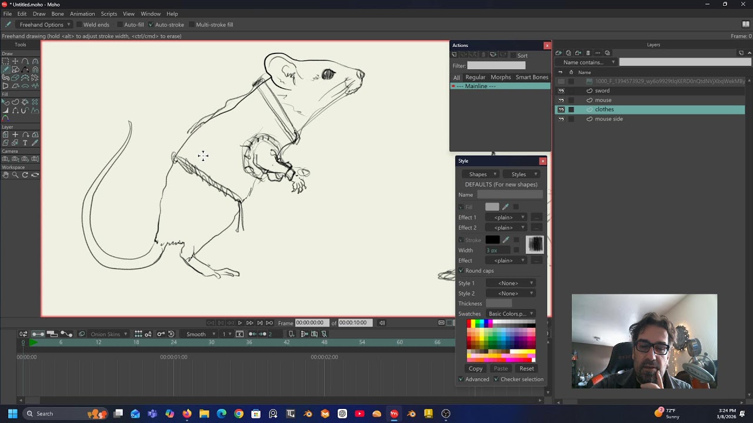Switch to the Smart Bones tab
Image resolution: width=753 pixels, height=423 pixels.
(x=532, y=77)
